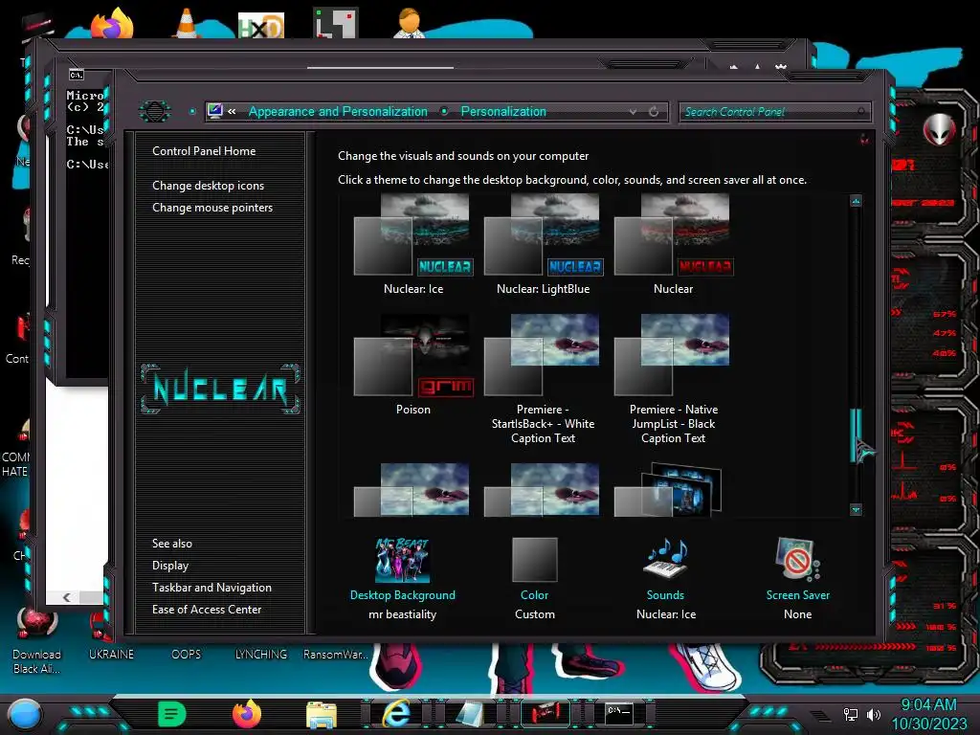Open Control Panel Home

tap(204, 150)
